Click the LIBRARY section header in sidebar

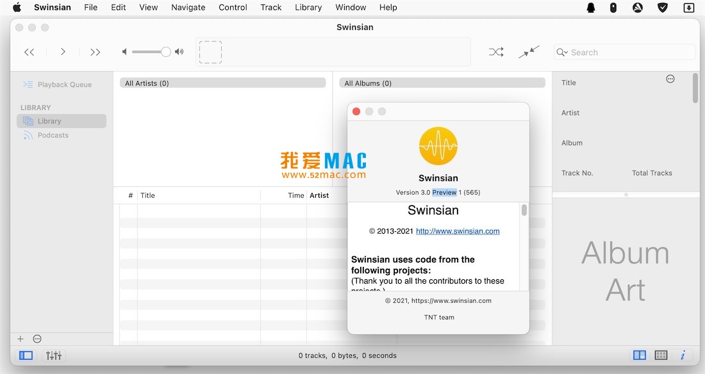click(35, 108)
